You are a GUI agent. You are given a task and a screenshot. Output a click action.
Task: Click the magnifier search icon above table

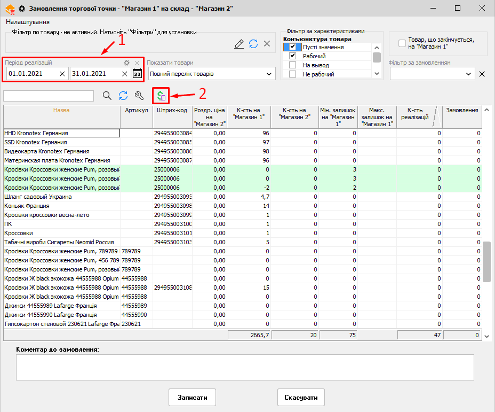(107, 96)
